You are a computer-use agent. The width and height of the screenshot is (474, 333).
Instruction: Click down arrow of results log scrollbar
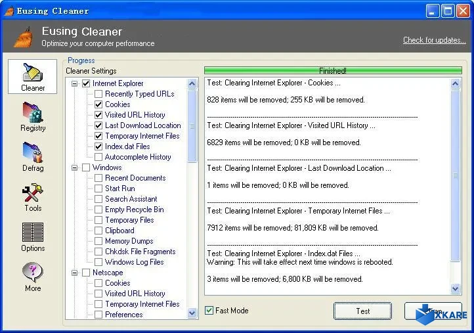tap(455, 288)
